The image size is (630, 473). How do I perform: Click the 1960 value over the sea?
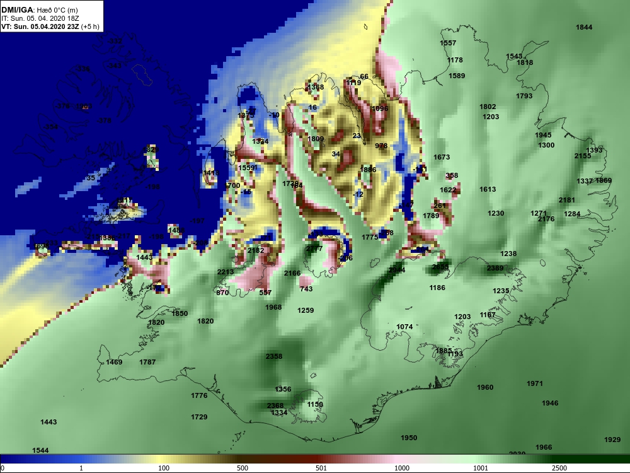point(485,387)
